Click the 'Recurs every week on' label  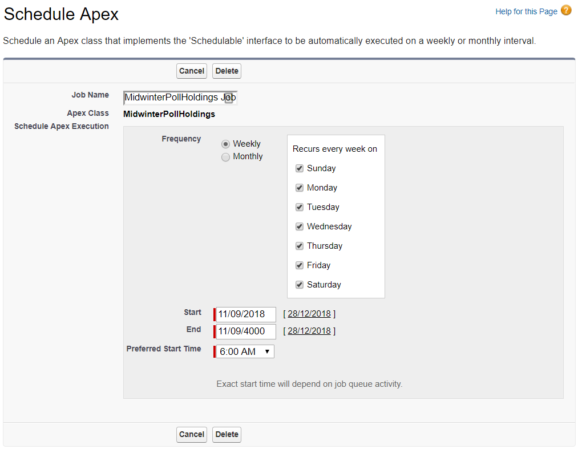coord(335,149)
